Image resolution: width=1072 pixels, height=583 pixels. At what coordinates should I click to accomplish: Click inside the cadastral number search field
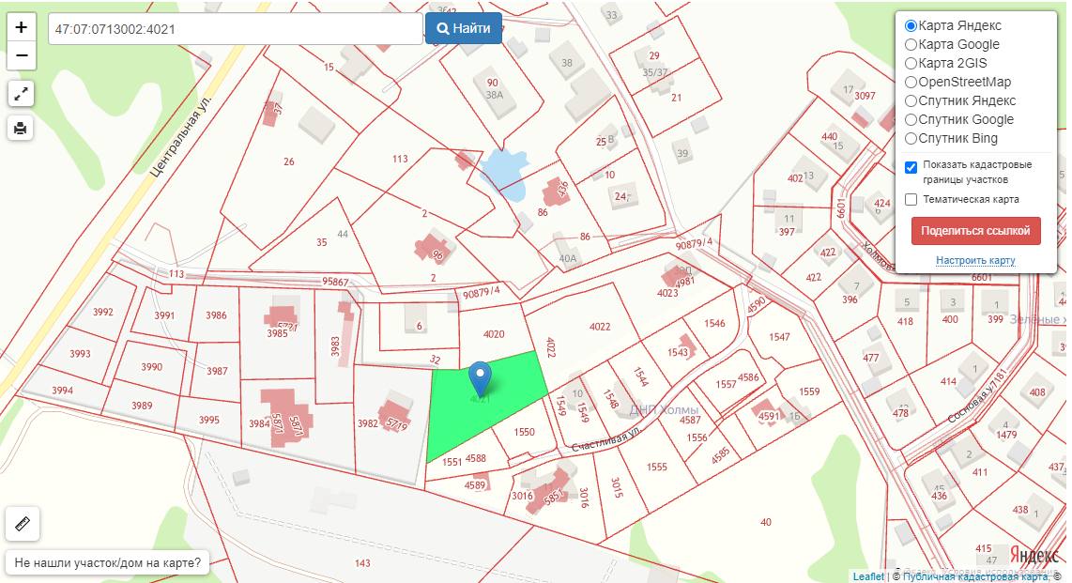[x=236, y=29]
